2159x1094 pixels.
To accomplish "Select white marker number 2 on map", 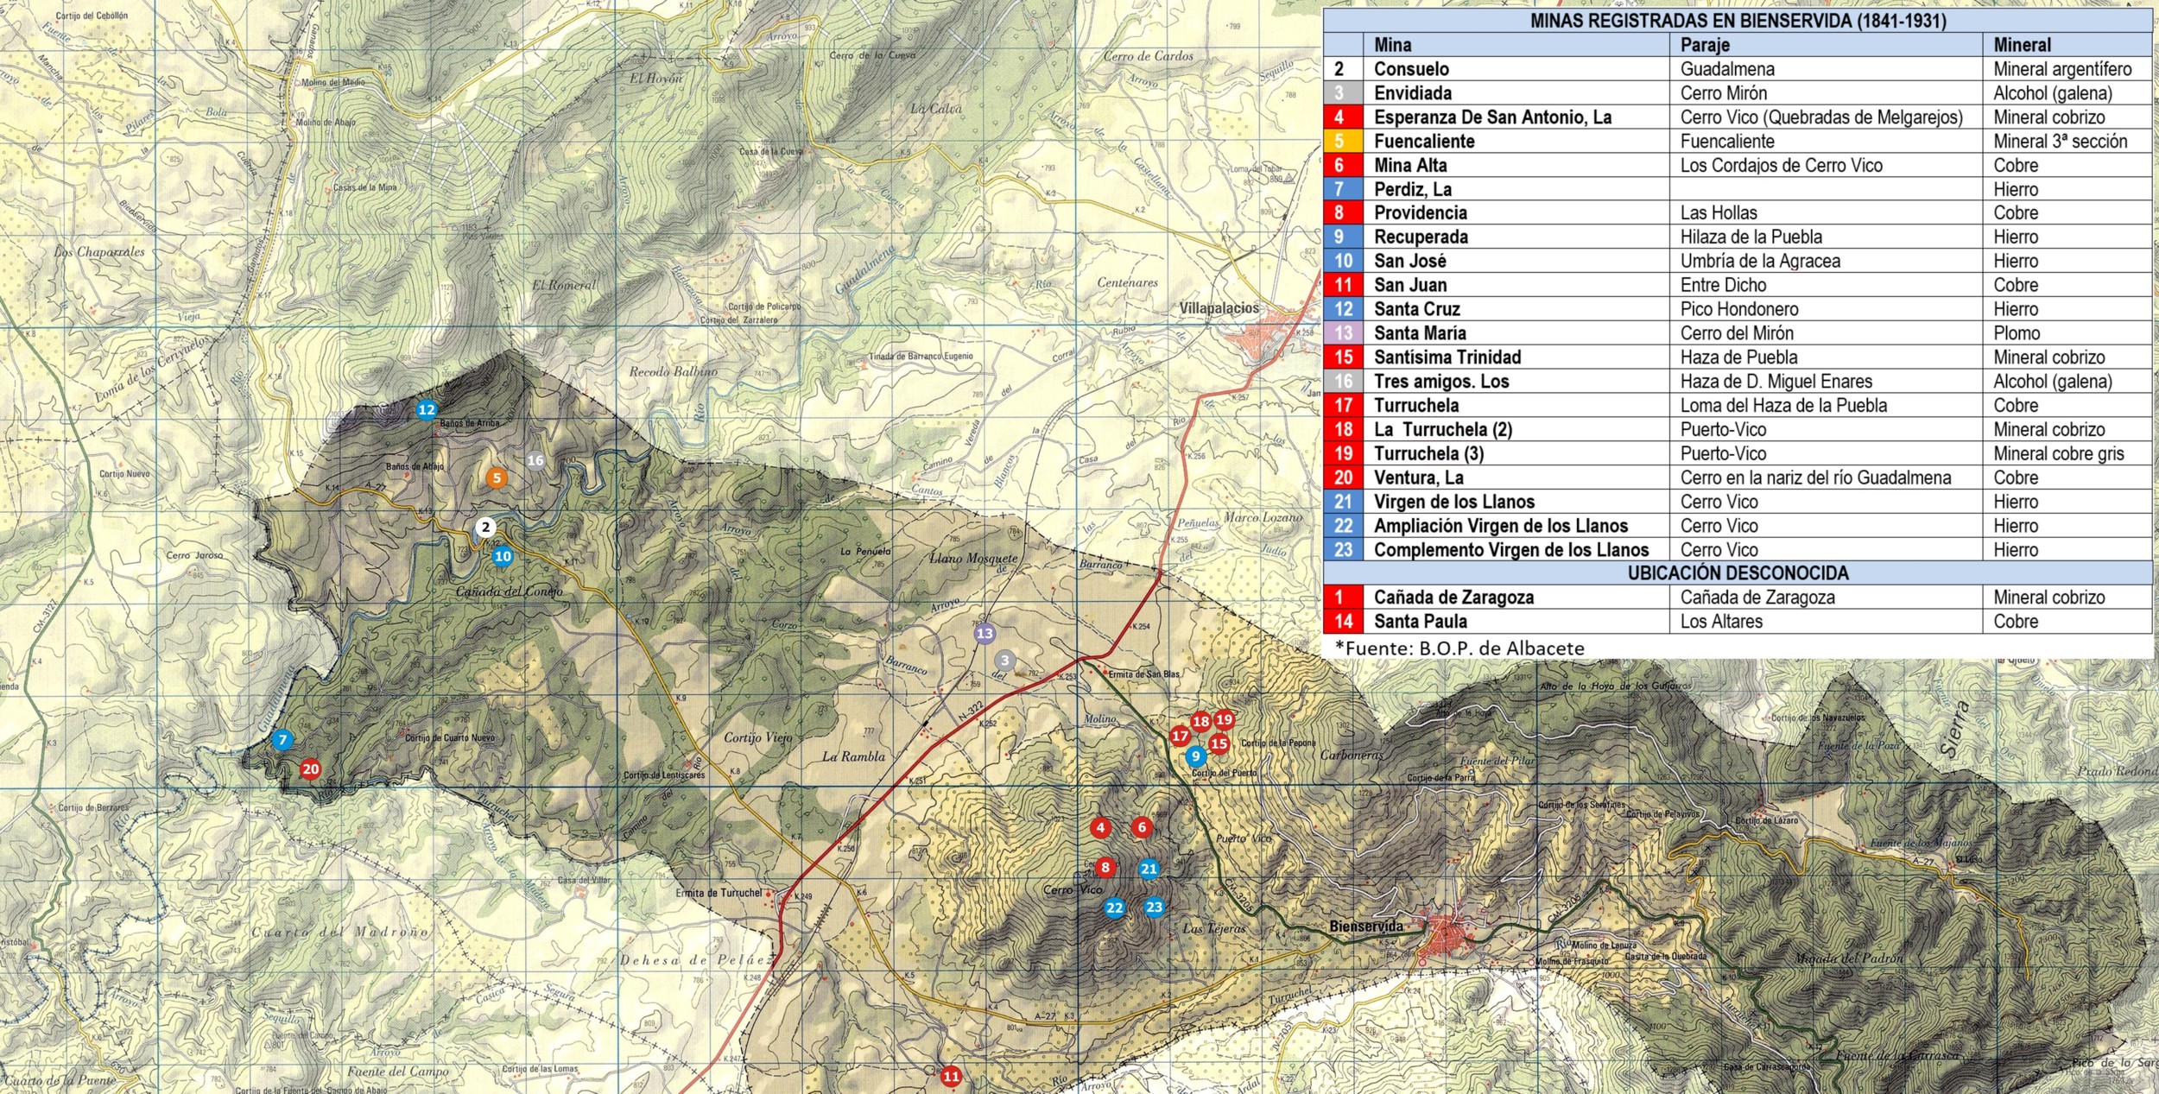I will click(x=486, y=527).
